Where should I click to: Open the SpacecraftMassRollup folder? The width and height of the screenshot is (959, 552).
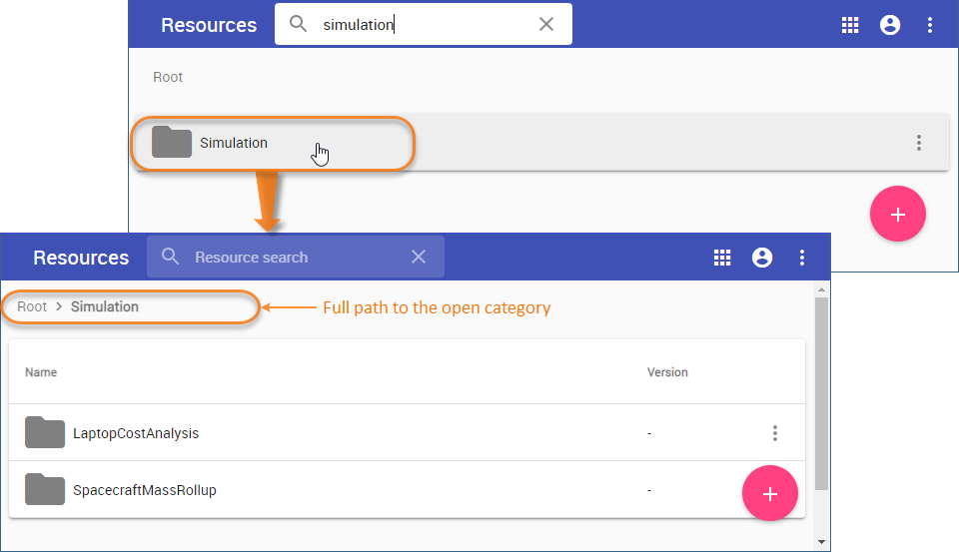[x=144, y=490]
